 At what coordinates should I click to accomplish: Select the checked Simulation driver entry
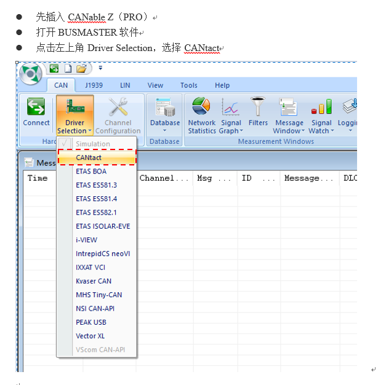pyautogui.click(x=97, y=144)
